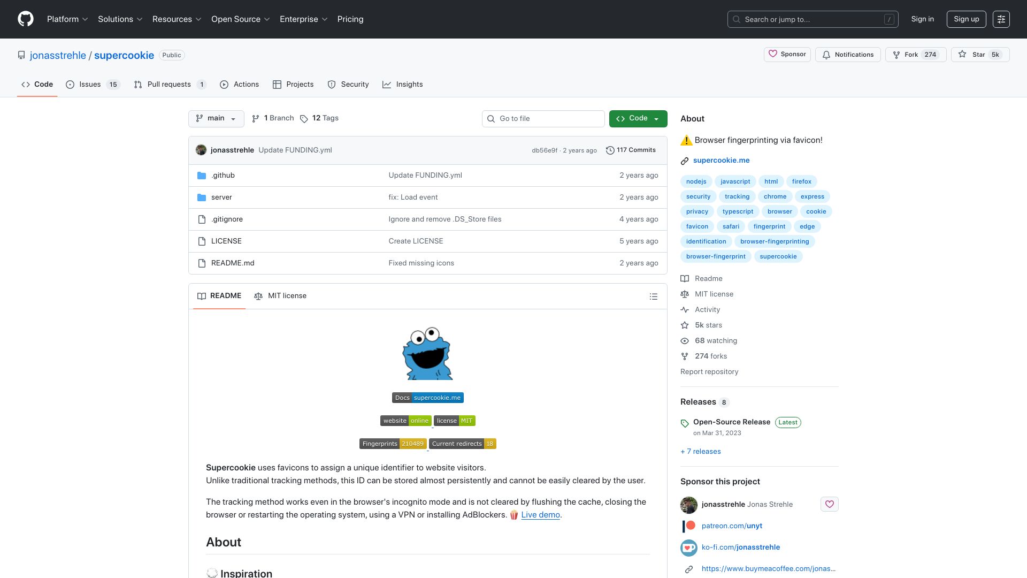1027x578 pixels.
Task: Expand the Solutions menu
Action: point(120,19)
